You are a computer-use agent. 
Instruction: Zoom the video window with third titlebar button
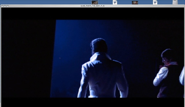tap(8, 6)
